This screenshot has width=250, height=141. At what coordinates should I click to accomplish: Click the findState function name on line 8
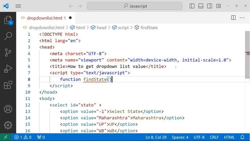(95, 79)
